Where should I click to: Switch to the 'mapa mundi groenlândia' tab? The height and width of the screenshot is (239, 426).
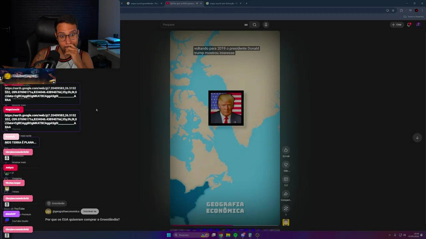pyautogui.click(x=144, y=3)
